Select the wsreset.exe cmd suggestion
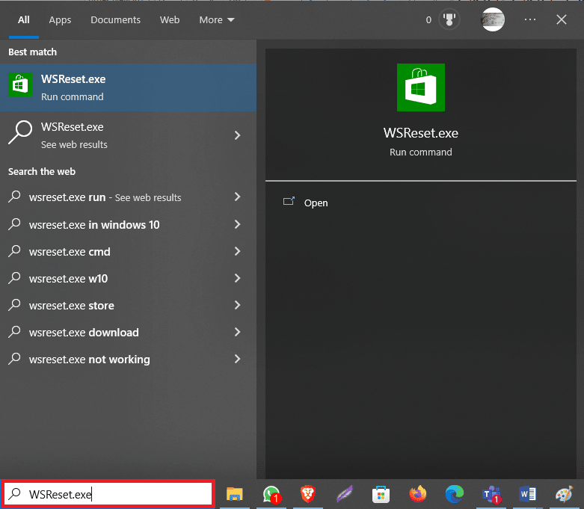584x509 pixels. (x=128, y=252)
